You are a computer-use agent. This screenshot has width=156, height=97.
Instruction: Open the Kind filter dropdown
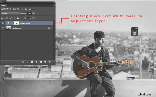click(x=6, y=9)
